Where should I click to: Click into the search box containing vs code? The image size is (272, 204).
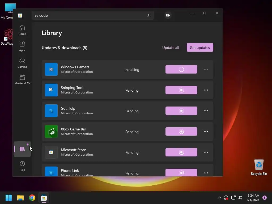point(93,15)
